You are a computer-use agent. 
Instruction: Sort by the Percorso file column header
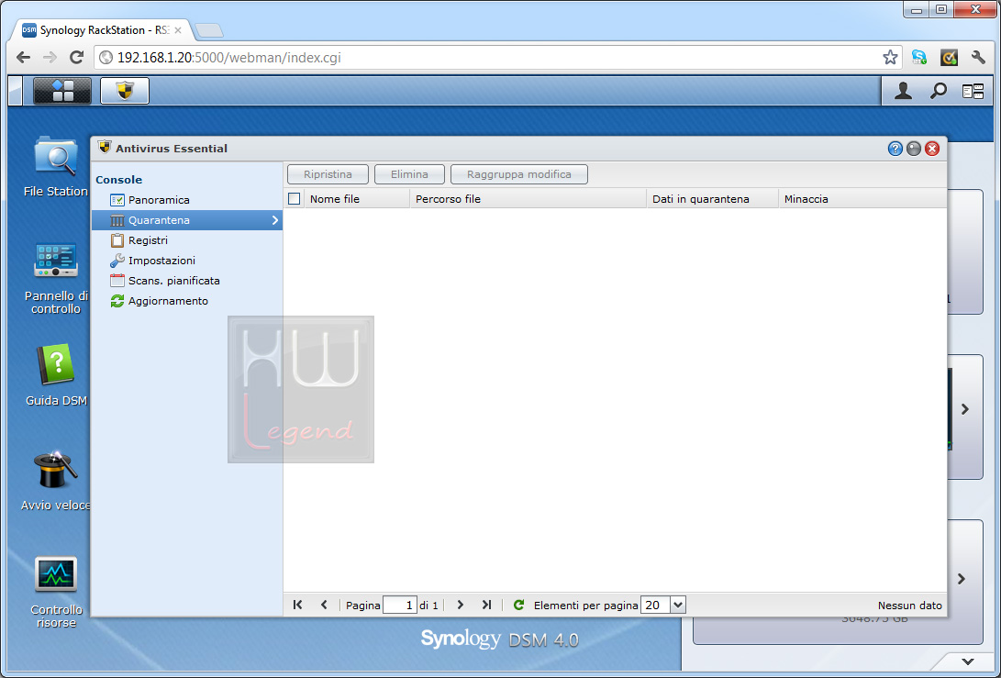tap(528, 198)
